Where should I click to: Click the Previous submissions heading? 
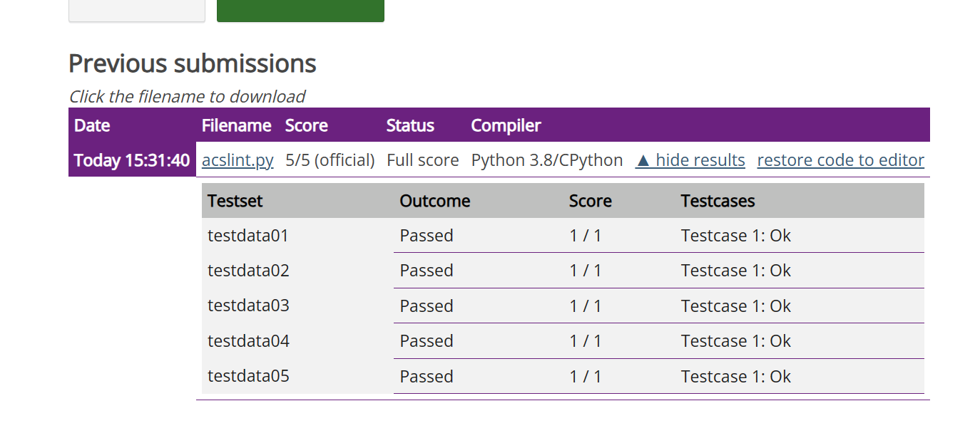(193, 64)
